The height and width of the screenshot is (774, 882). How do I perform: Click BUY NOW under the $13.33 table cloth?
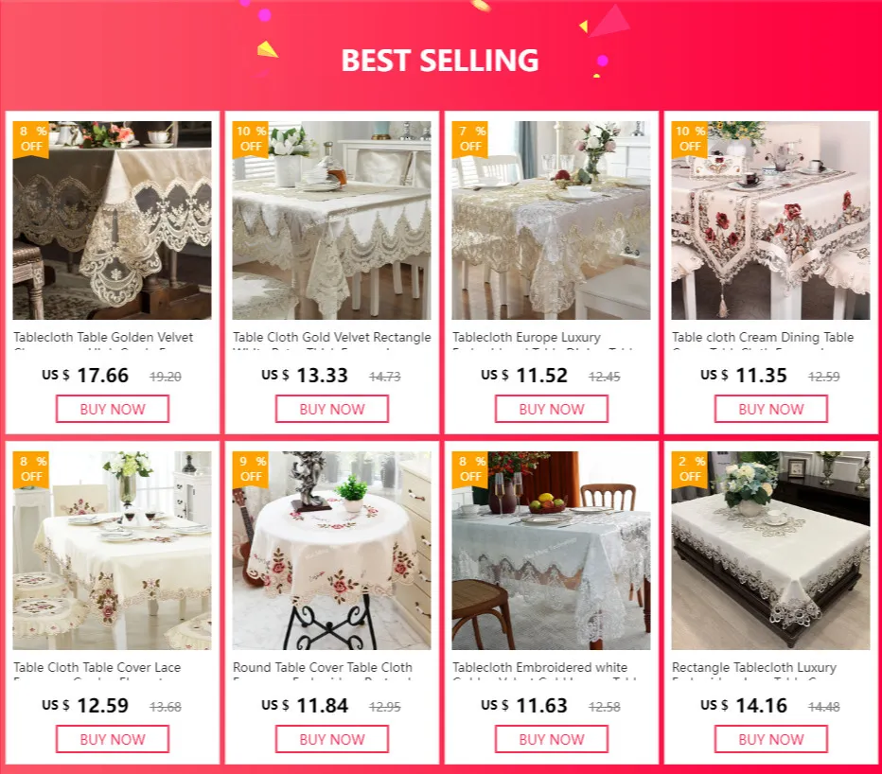pos(332,409)
